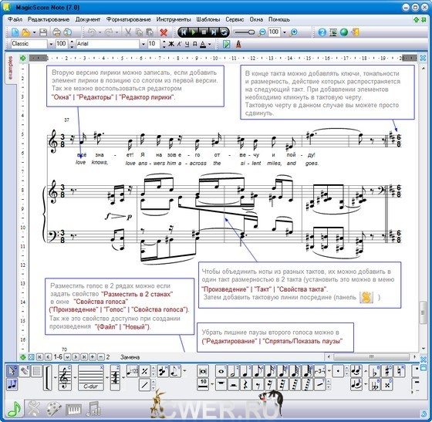432x422 pixels.
Task: Insert a sharp accidental
Action: click(x=387, y=372)
